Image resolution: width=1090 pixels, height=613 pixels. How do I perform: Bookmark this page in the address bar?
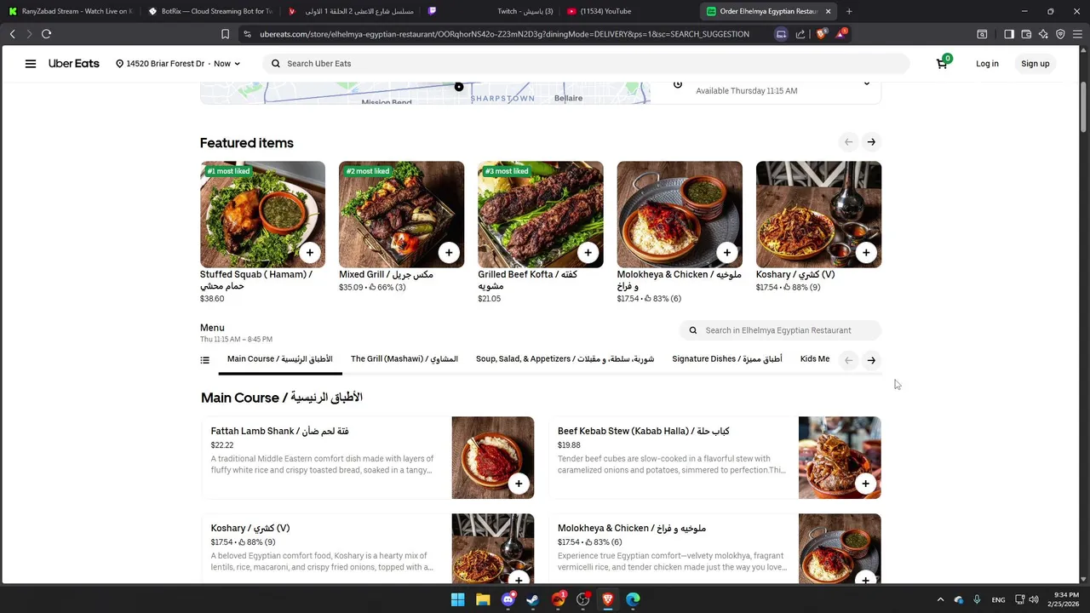point(225,34)
